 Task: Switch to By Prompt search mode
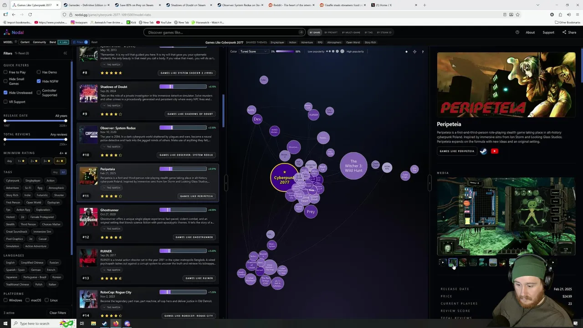click(x=331, y=32)
